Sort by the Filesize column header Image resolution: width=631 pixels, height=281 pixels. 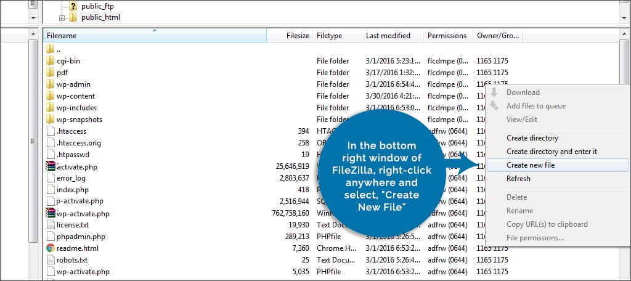tap(290, 35)
